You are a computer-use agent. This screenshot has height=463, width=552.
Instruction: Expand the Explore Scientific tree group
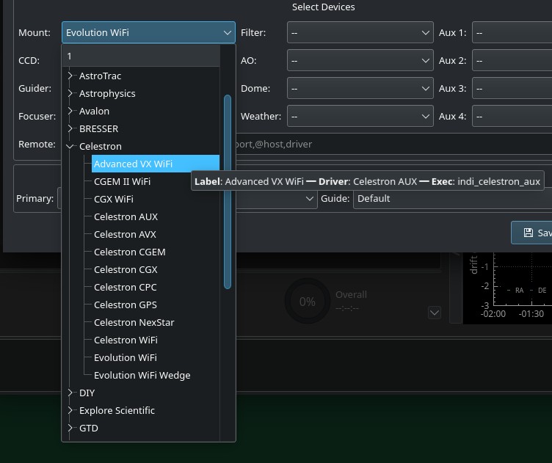coord(70,410)
